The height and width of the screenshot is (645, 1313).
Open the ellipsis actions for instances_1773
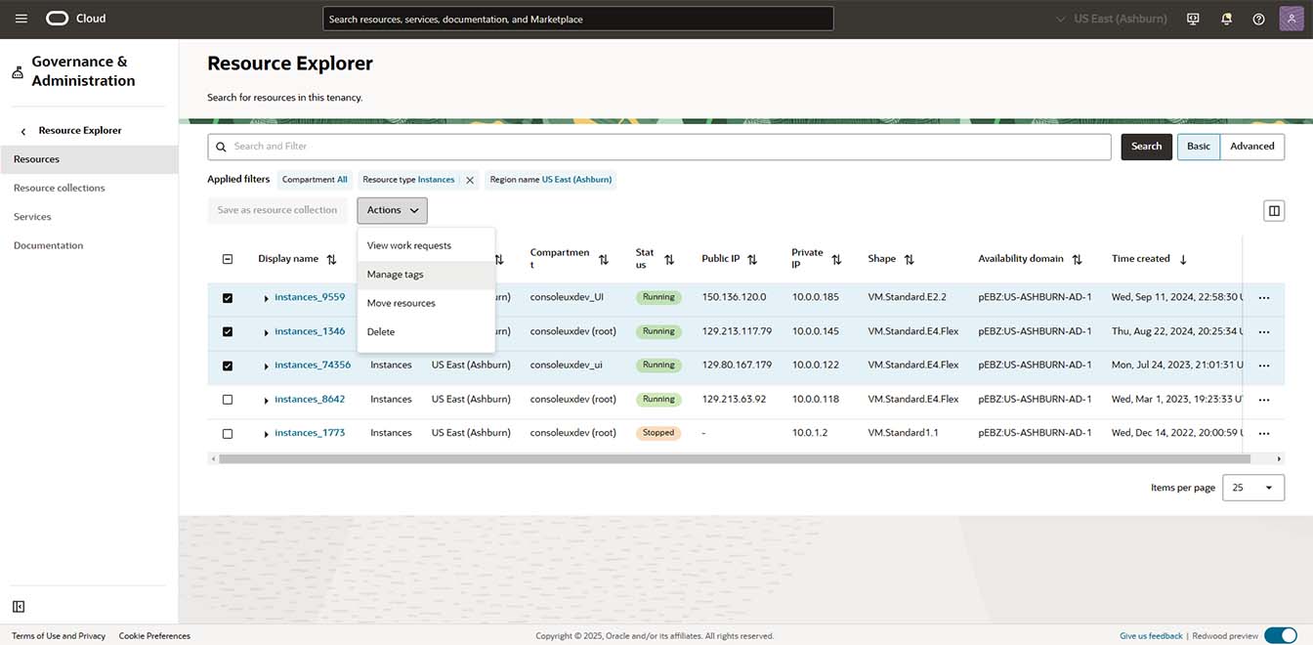click(1265, 432)
